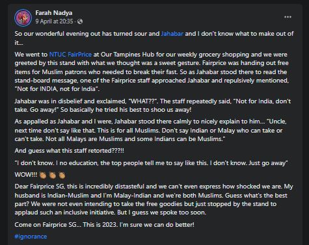Visit the NTUC FairPrice page link
This screenshot has height=245, width=309.
pos(70,54)
